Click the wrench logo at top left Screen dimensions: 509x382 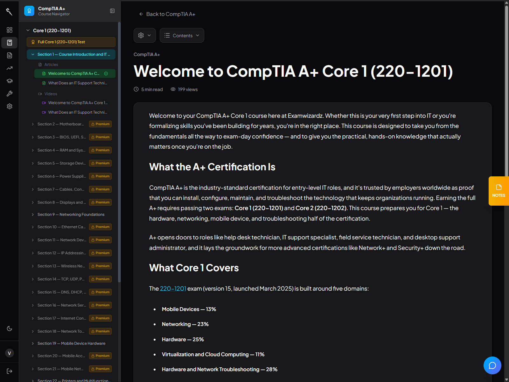9,12
